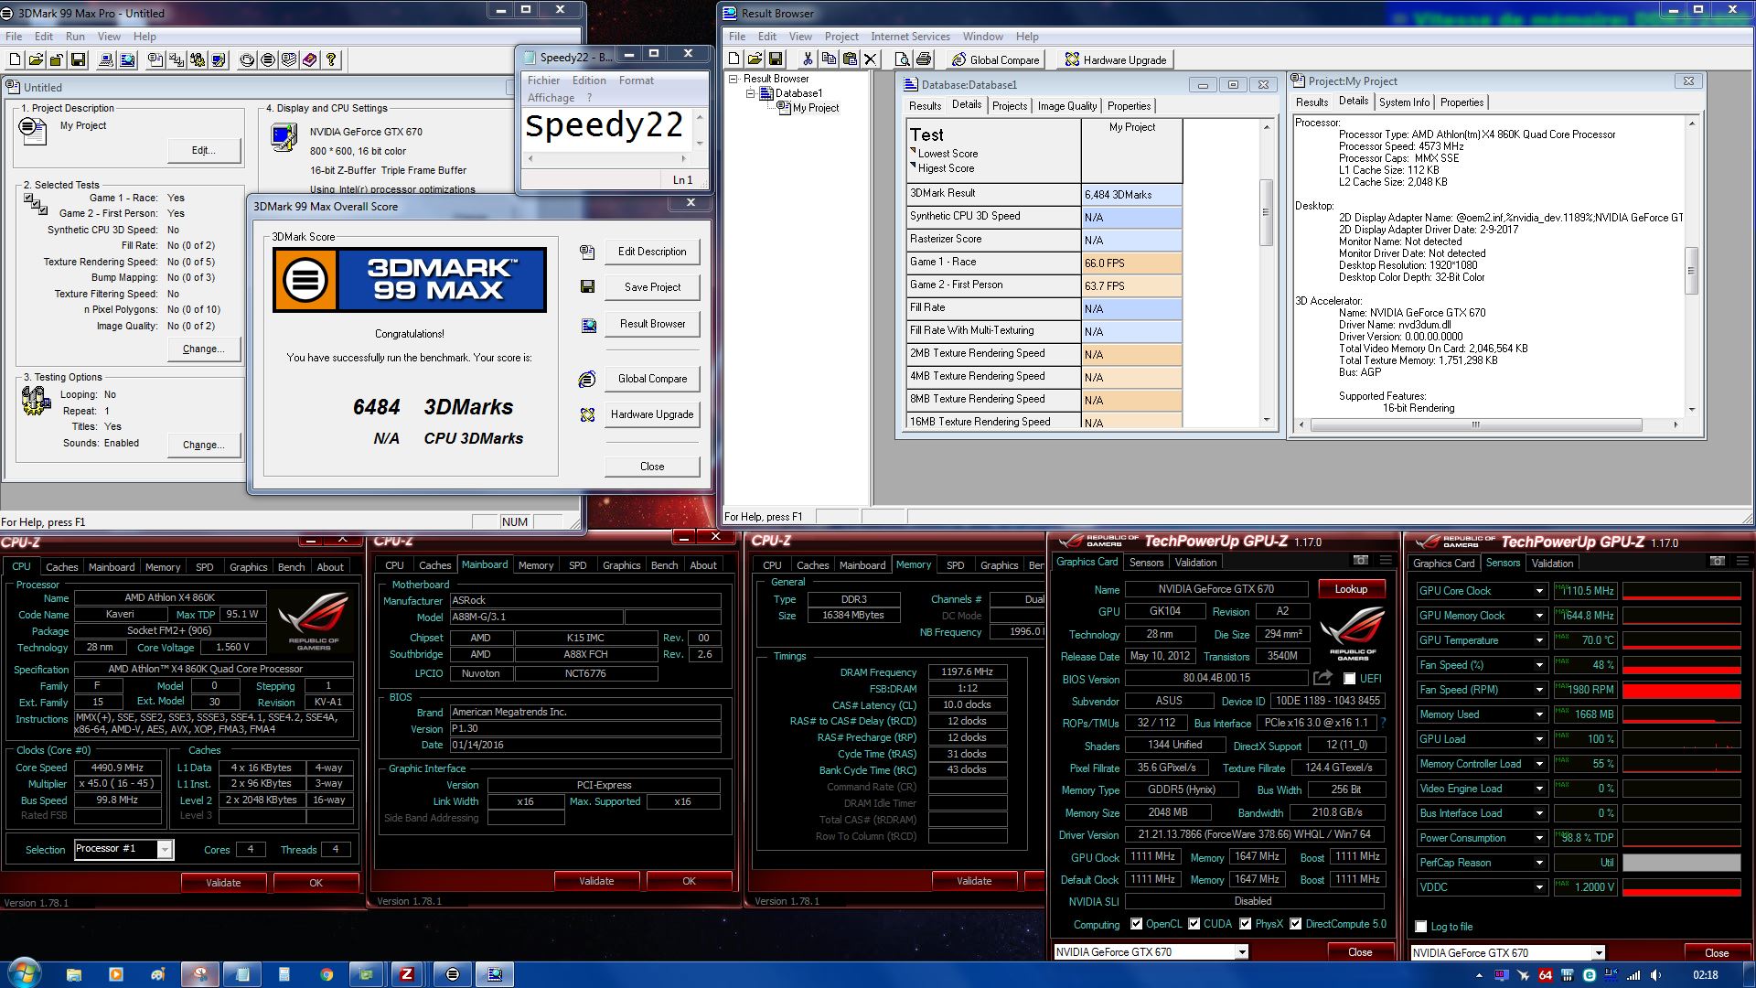The image size is (1756, 988).
Task: Select My Project in the Result Browser tree
Action: point(815,108)
